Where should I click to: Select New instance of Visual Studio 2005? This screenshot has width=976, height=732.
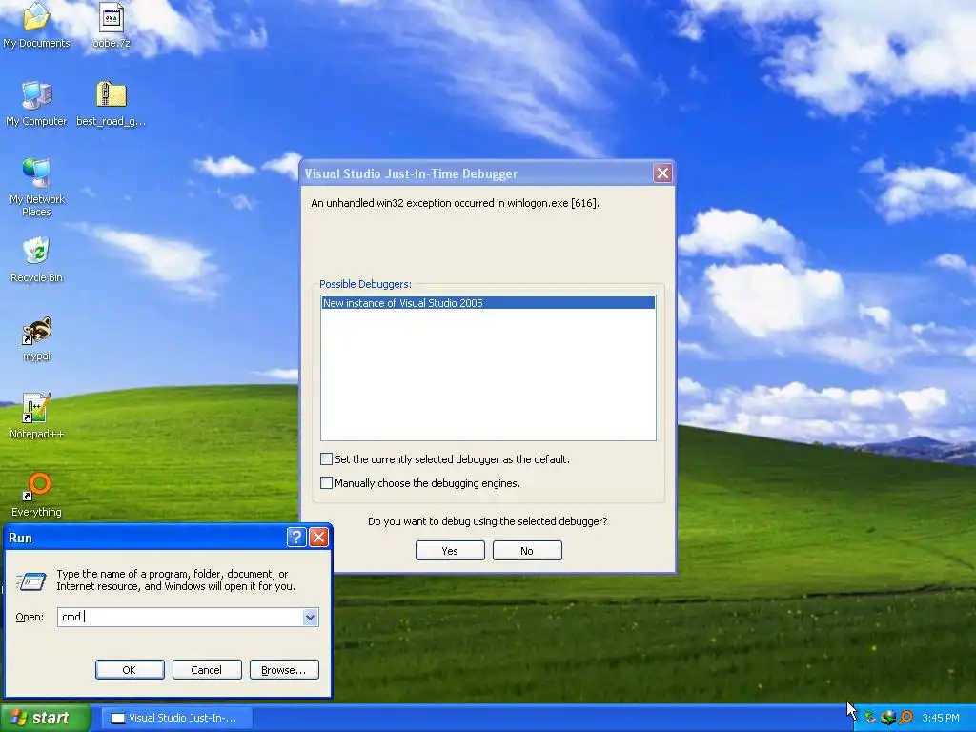click(488, 303)
